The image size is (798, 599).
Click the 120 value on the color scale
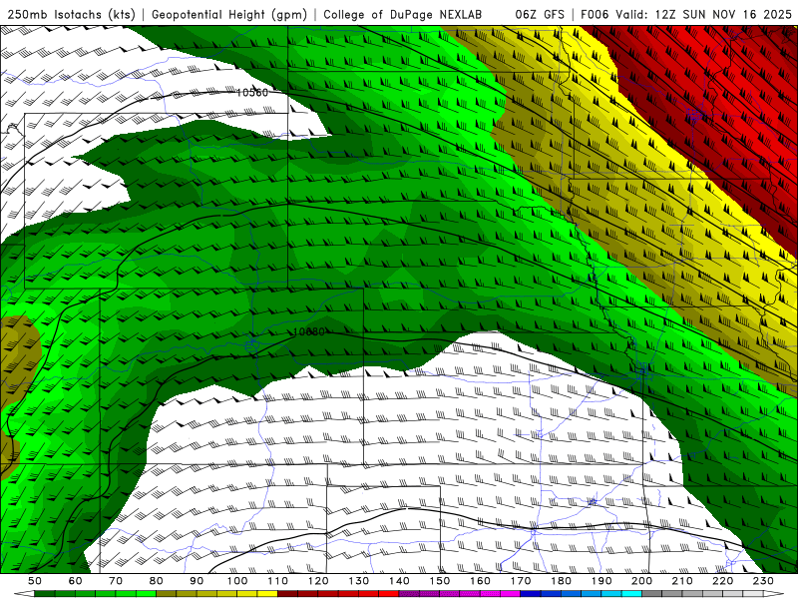[318, 581]
